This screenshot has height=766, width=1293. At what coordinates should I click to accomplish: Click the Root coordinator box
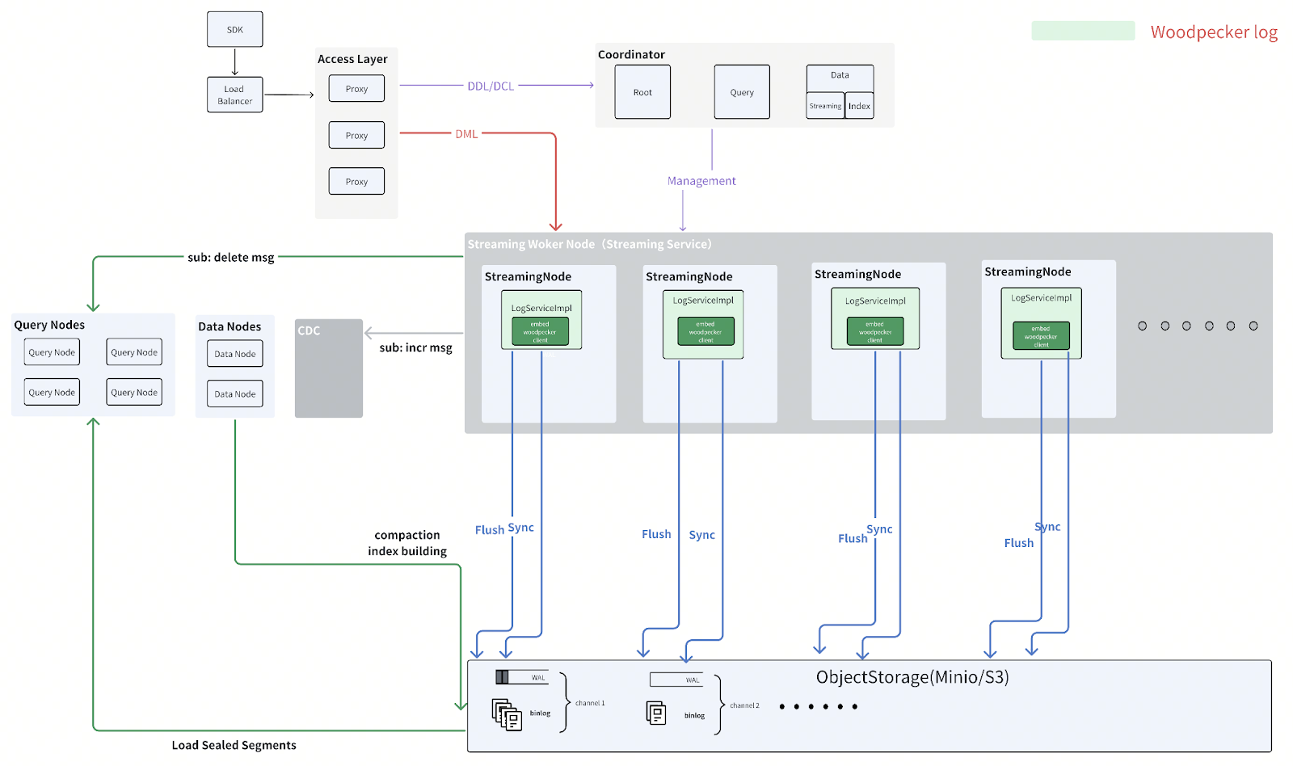click(x=642, y=92)
